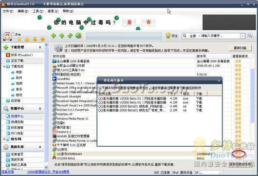Click the green back arrow icon
Screen dimensions: 258x176
click(54, 36)
